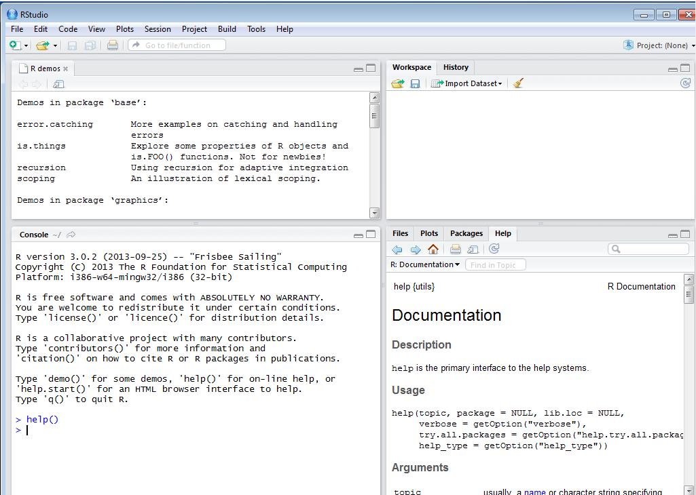696x495 pixels.
Task: Click the Load workspace folder icon
Action: pyautogui.click(x=398, y=83)
